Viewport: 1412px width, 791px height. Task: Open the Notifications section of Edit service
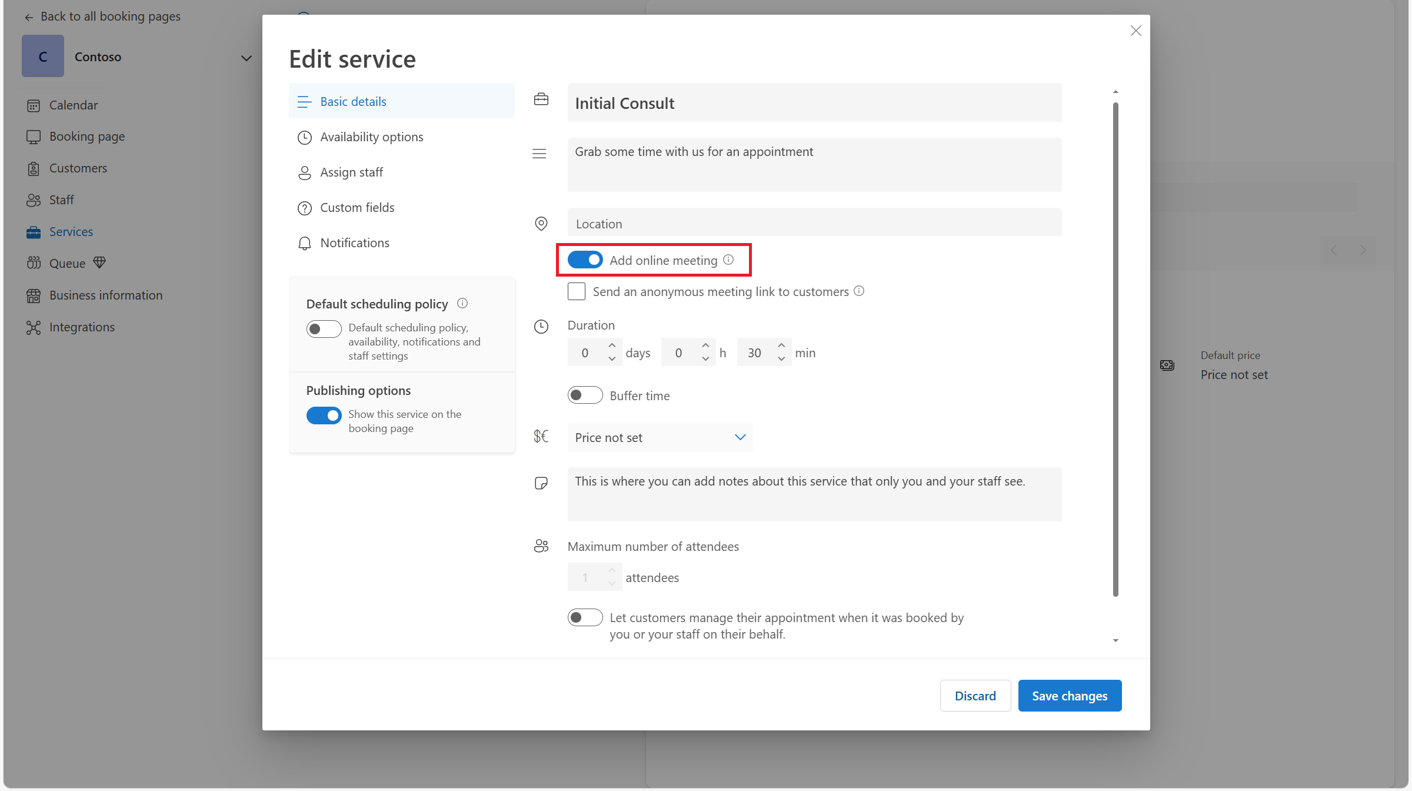coord(354,242)
